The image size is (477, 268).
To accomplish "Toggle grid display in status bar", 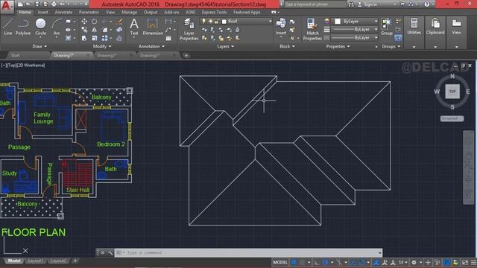I will (294, 262).
